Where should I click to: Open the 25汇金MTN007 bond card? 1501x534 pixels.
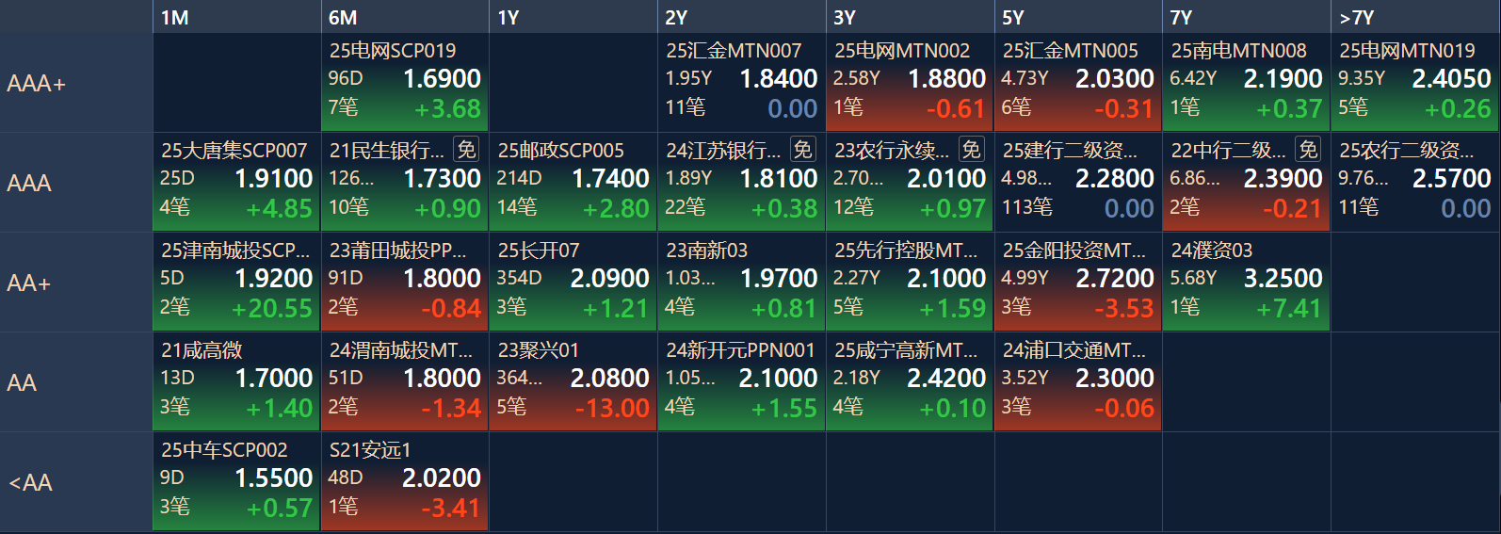[x=742, y=82]
